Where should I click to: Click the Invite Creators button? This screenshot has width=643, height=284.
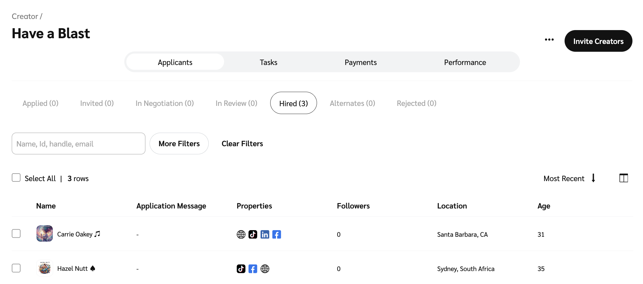click(598, 41)
